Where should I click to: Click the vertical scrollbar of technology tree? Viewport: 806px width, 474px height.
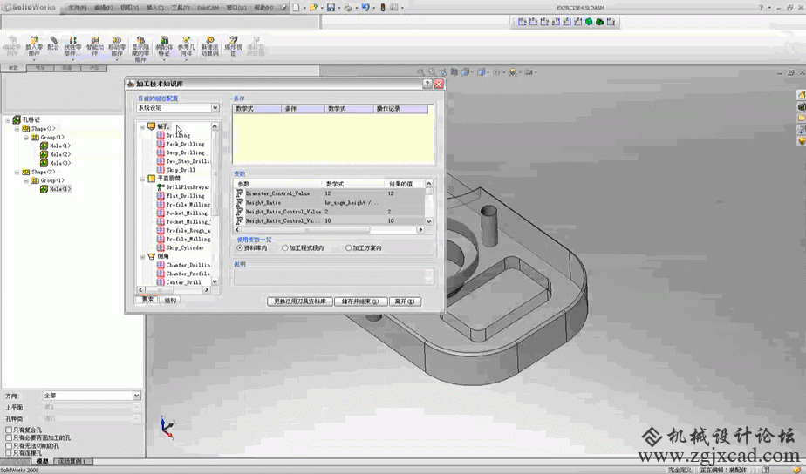pos(215,204)
